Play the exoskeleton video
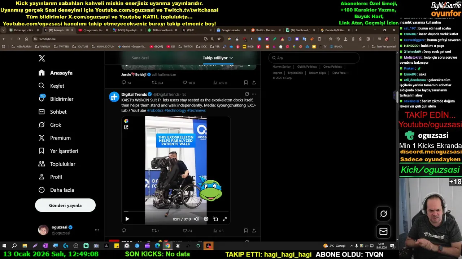The height and width of the screenshot is (259, 462). point(127,219)
